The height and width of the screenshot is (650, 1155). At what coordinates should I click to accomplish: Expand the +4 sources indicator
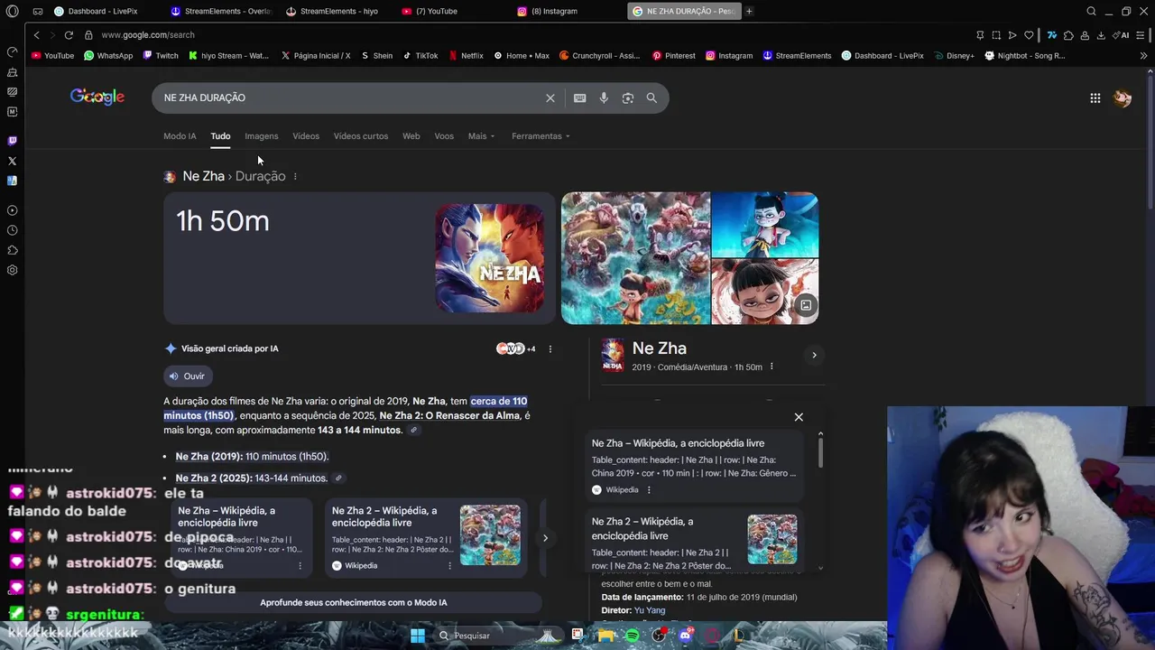516,348
